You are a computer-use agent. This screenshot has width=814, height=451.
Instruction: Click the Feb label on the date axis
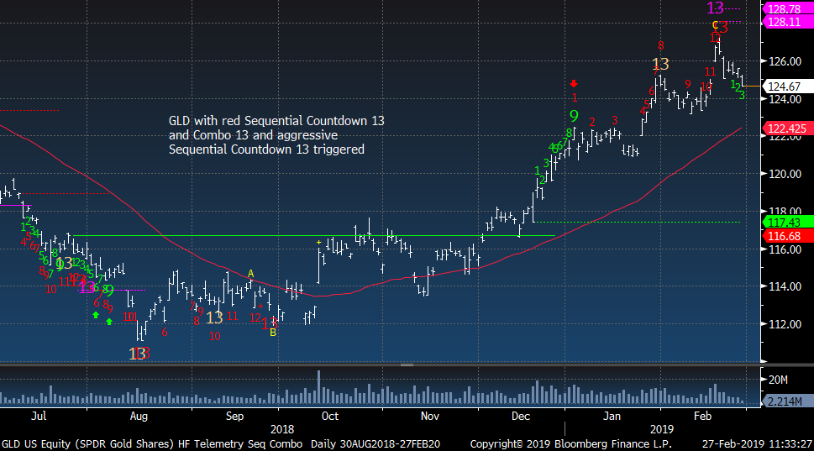[702, 417]
